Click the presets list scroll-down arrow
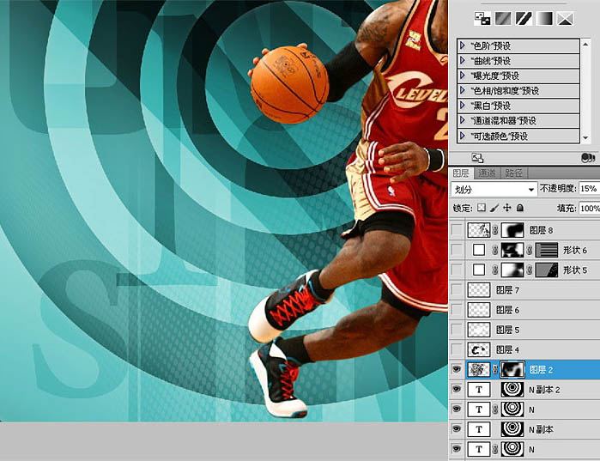This screenshot has width=600, height=461. tap(585, 137)
